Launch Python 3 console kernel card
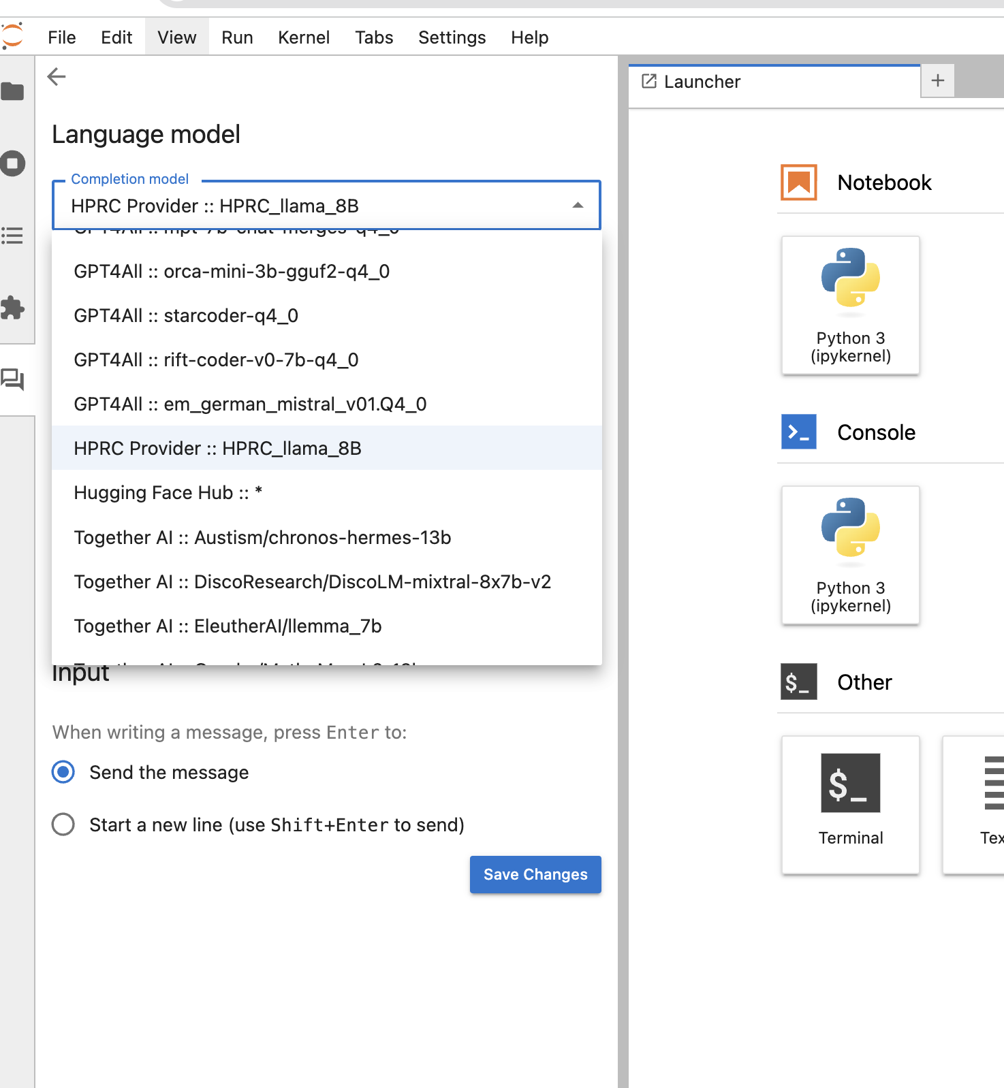 click(x=851, y=555)
